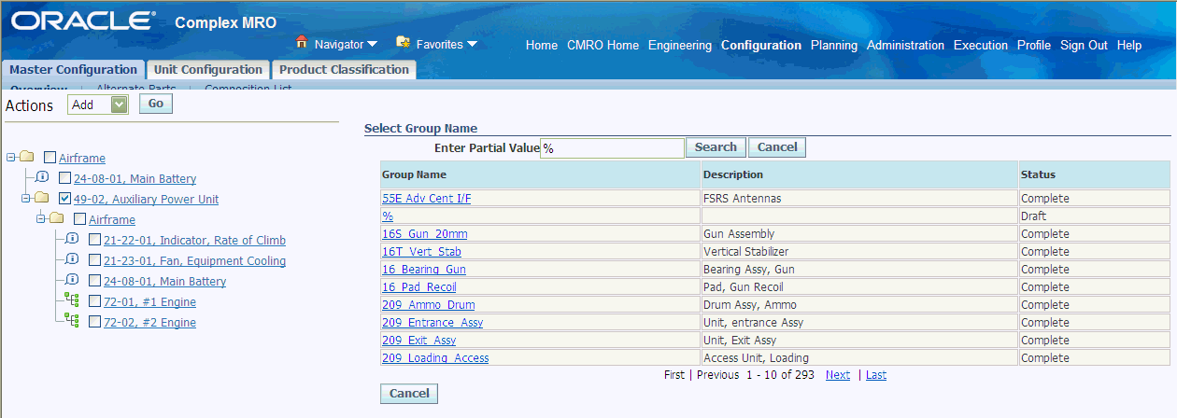Select group 16_Bearing_Gun
The width and height of the screenshot is (1177, 418).
pyautogui.click(x=424, y=270)
